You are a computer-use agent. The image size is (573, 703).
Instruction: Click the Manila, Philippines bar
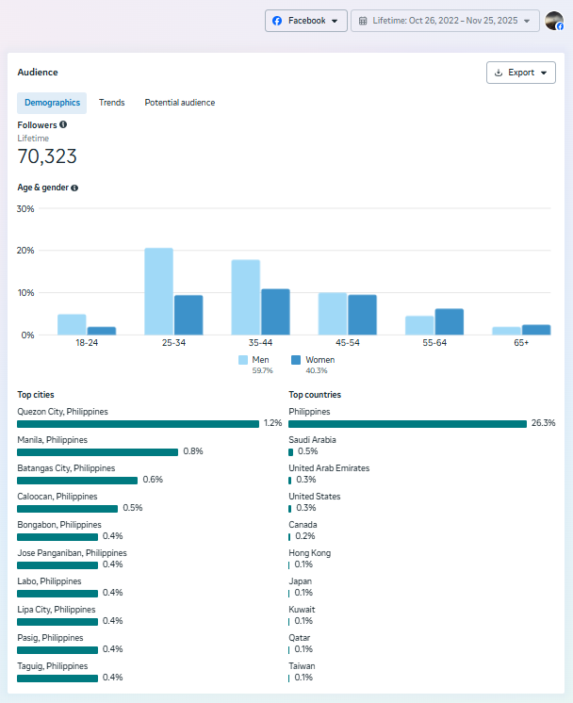pyautogui.click(x=97, y=452)
